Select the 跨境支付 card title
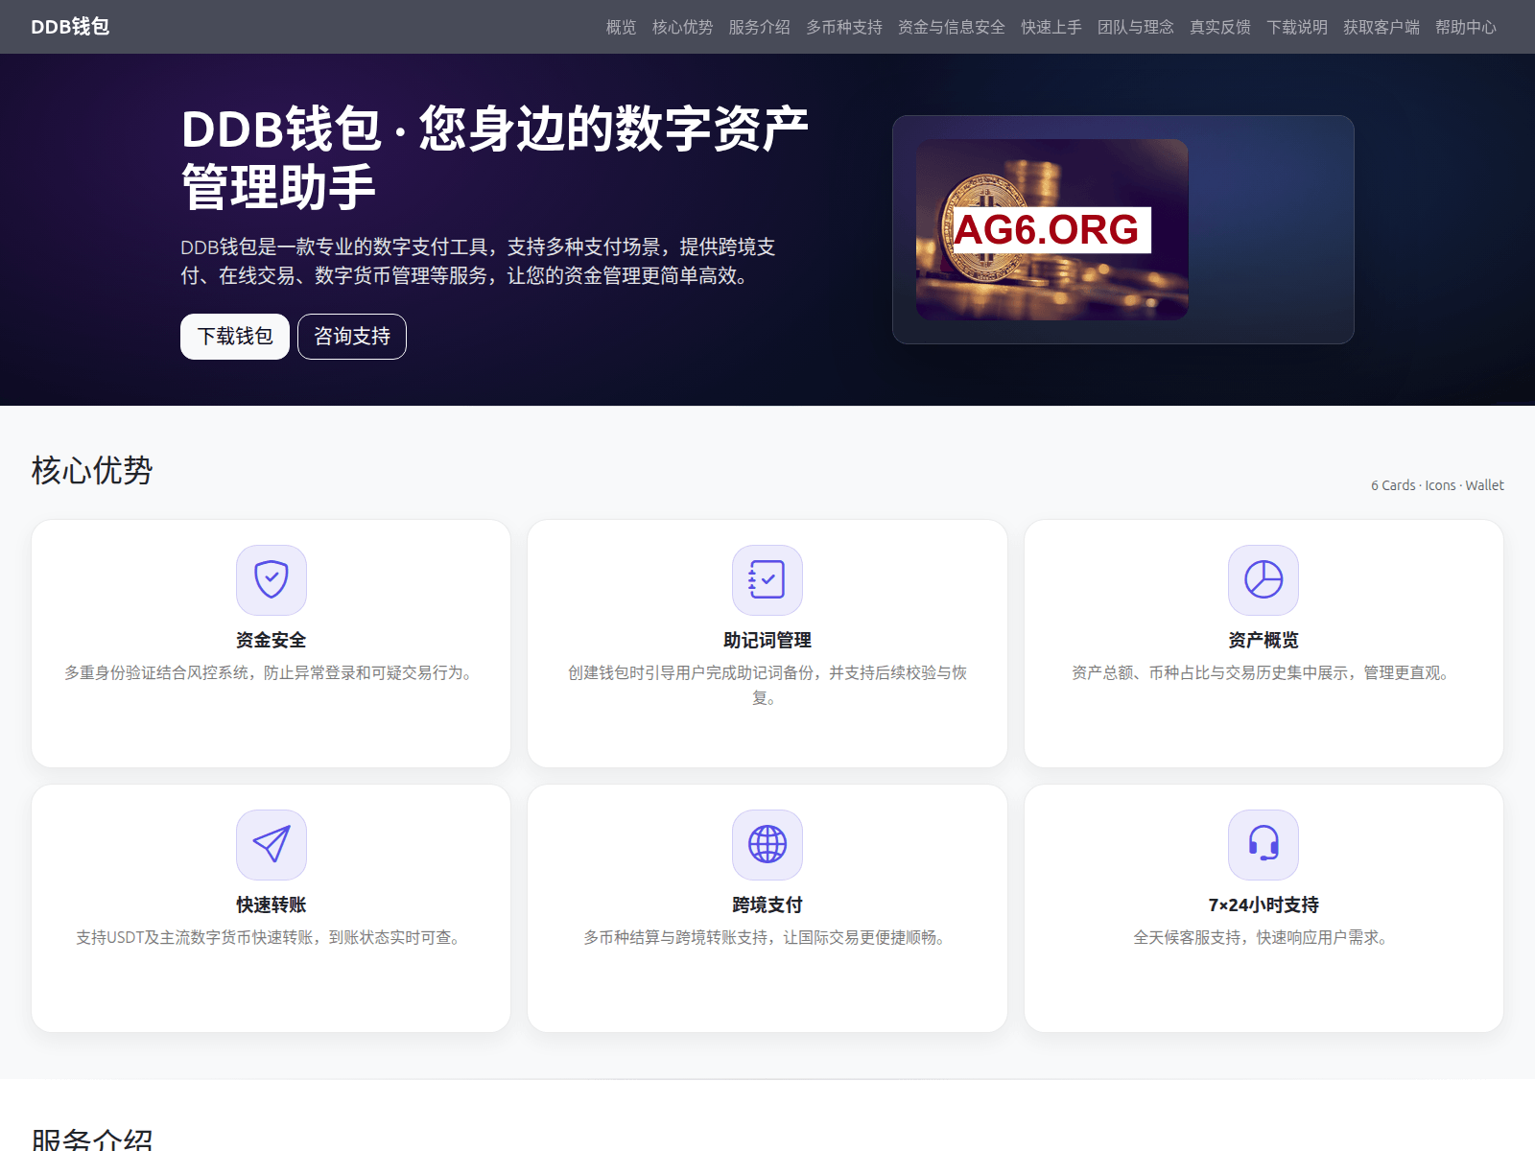 767,904
